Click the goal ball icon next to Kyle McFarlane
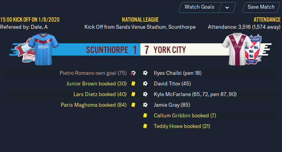 pyautogui.click(x=145, y=94)
